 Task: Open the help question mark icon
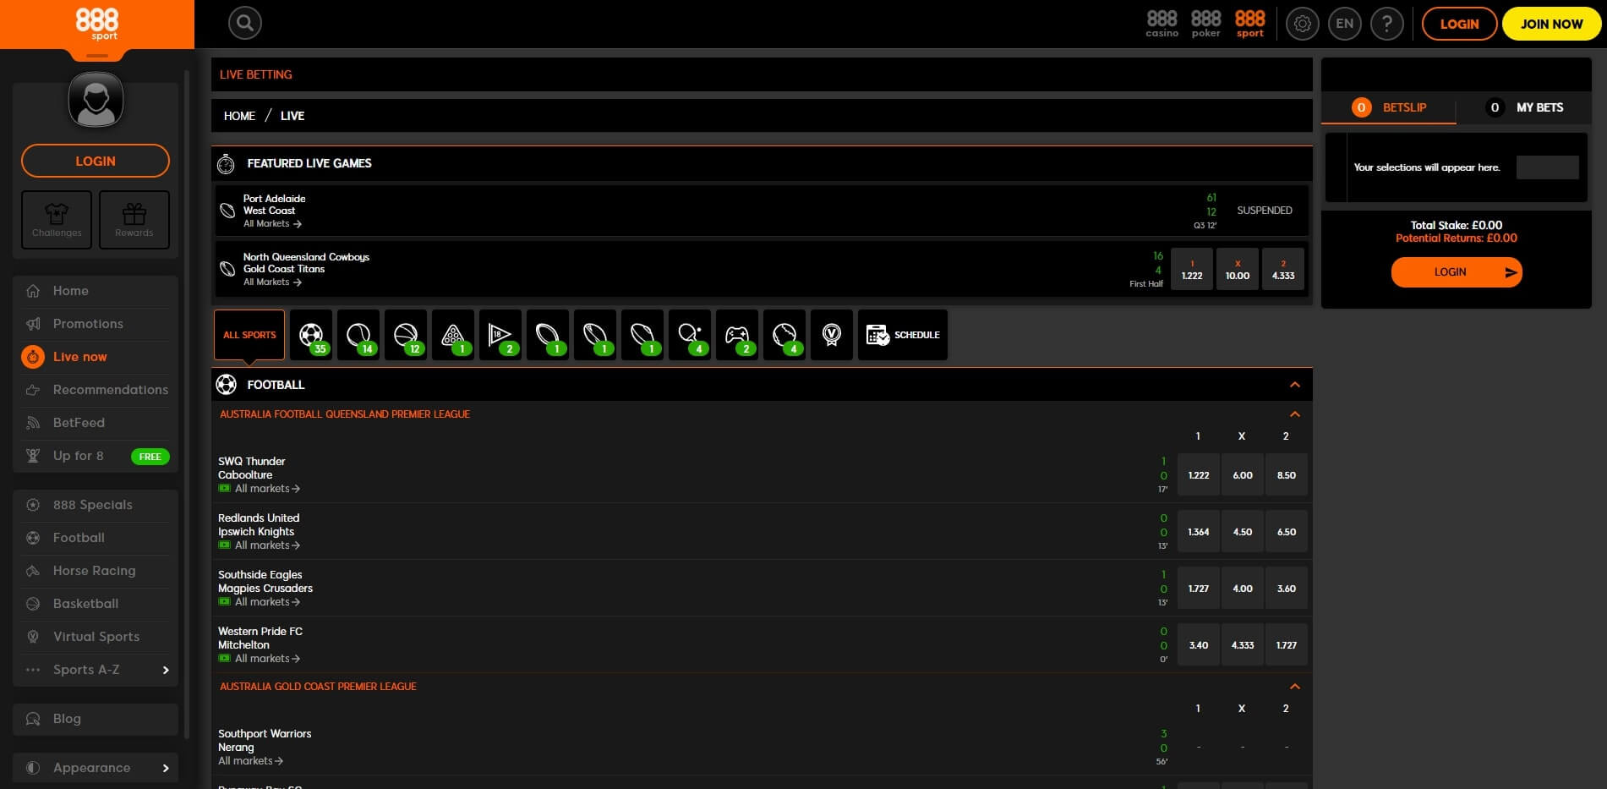[1386, 24]
